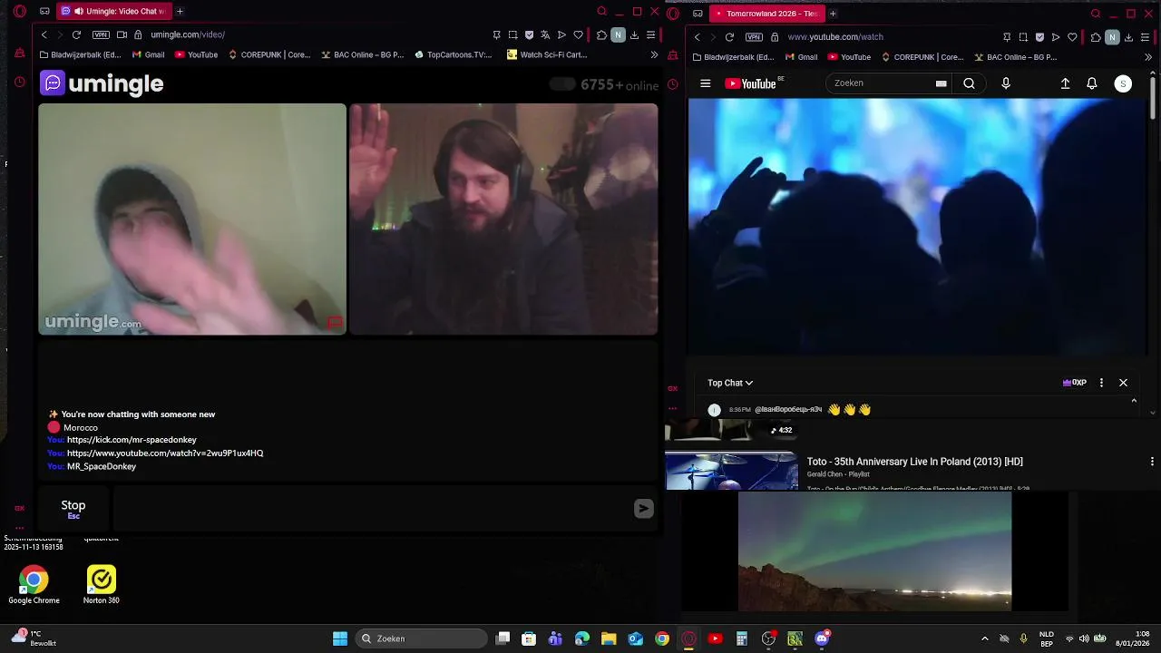
Task: Open TopCartoons.TV bookmark
Action: tap(453, 54)
